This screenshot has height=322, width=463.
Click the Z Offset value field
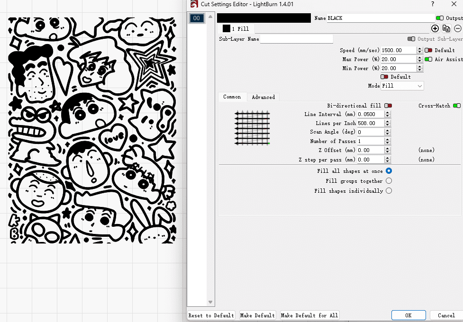(371, 150)
